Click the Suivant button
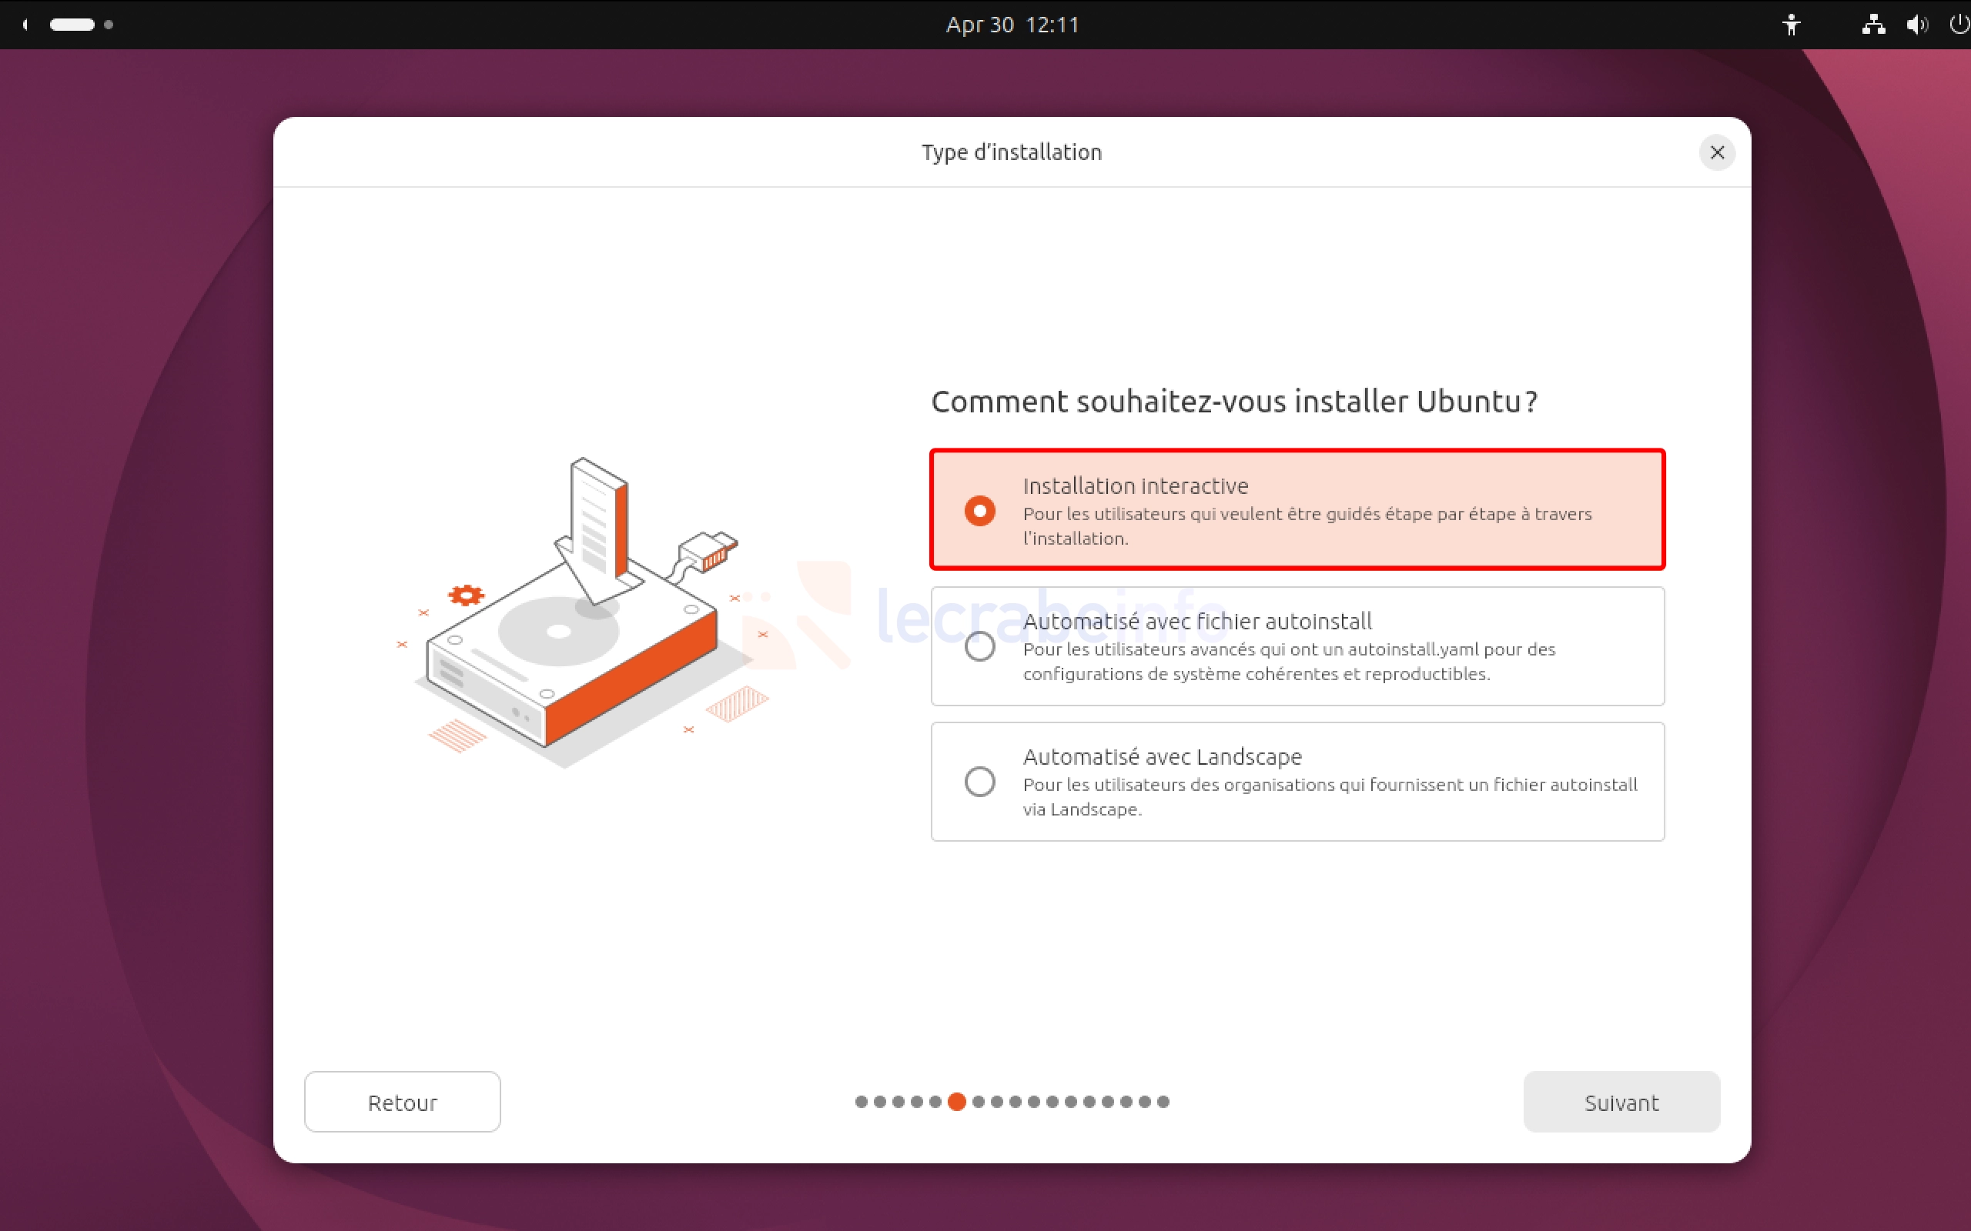Image resolution: width=1971 pixels, height=1231 pixels. tap(1621, 1102)
